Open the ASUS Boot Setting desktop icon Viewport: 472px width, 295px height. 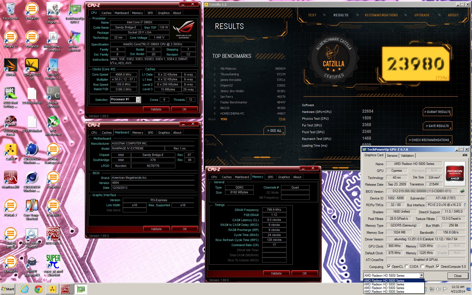pos(10,97)
